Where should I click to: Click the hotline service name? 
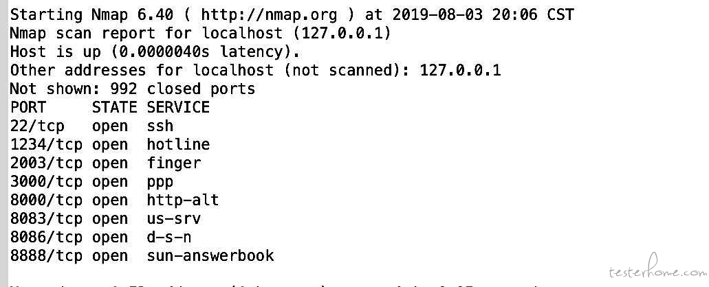point(179,144)
